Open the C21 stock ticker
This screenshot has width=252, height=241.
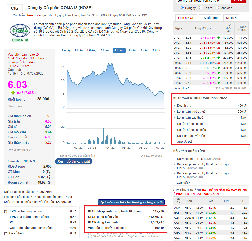coord(177,218)
